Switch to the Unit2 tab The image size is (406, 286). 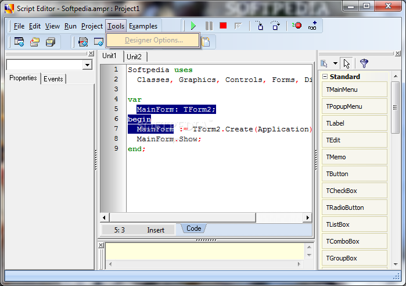[134, 57]
